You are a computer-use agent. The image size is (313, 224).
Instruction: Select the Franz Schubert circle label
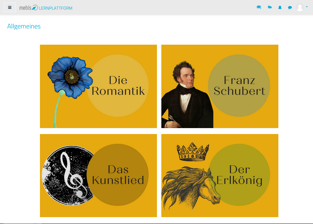click(239, 86)
